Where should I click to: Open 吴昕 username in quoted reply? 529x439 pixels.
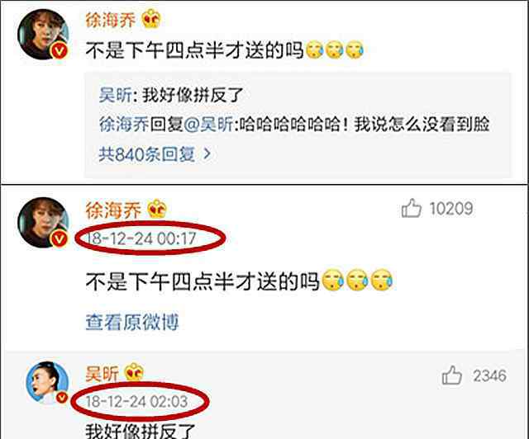115,95
